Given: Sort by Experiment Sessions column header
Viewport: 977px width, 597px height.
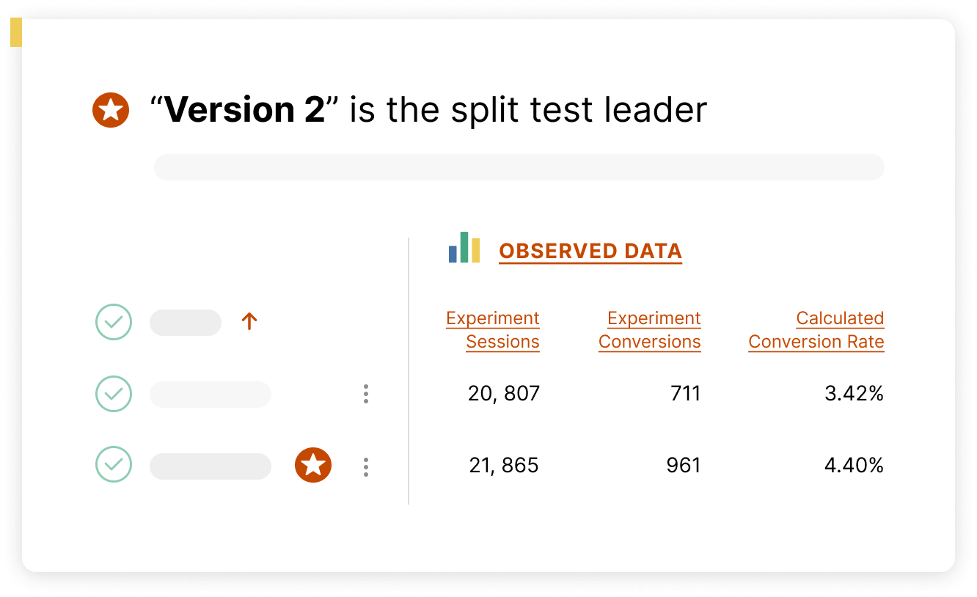Looking at the screenshot, I should [493, 330].
